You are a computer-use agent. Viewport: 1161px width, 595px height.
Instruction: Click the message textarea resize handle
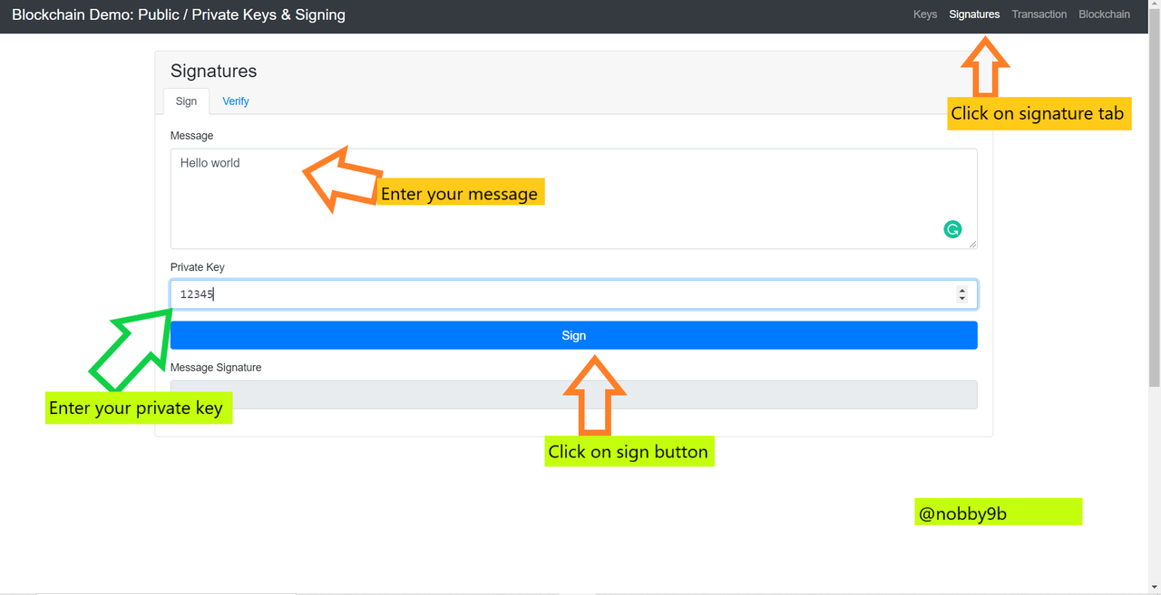pos(972,244)
